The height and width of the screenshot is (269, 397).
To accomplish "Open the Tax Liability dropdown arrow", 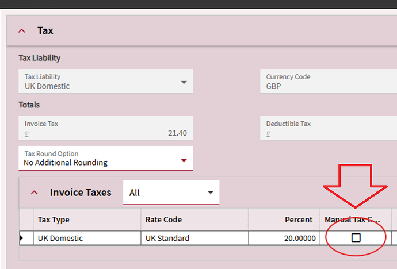I will point(184,82).
